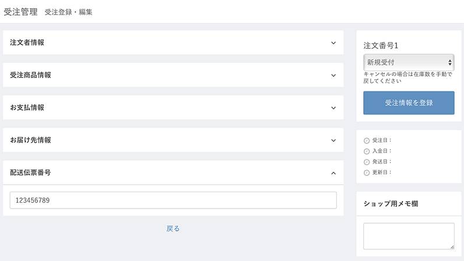The image size is (464, 261).
Task: Expand the お支払情報 chevron arrow
Action: coord(333,108)
